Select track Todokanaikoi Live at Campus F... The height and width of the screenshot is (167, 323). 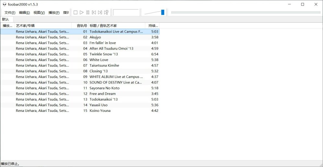pos(80,32)
